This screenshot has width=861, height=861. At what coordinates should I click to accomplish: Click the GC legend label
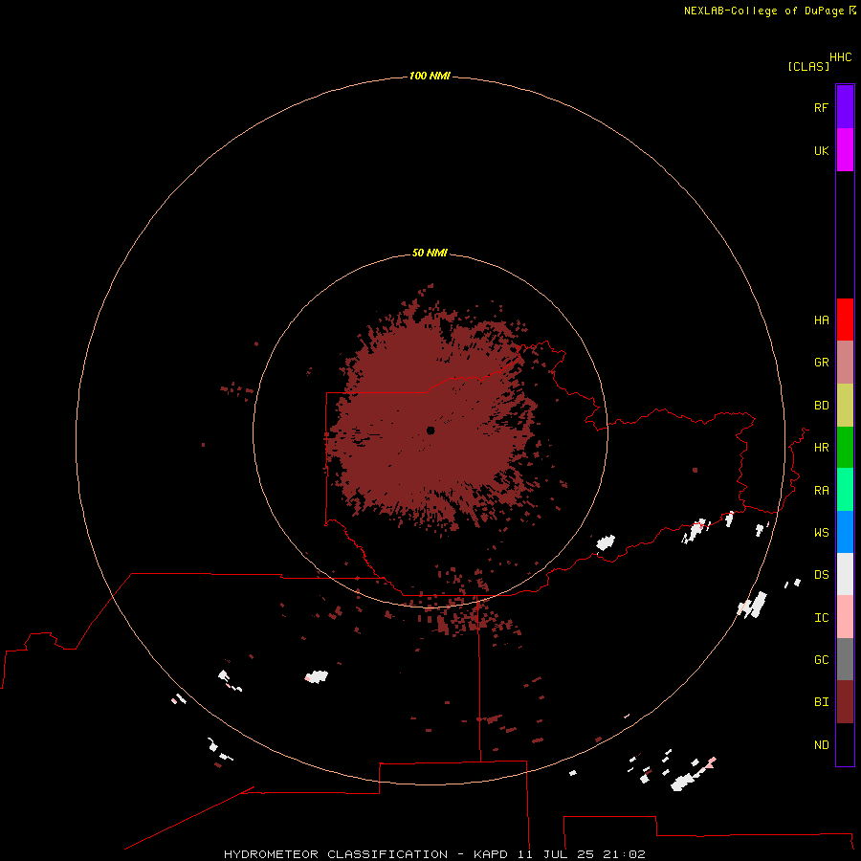tap(821, 660)
